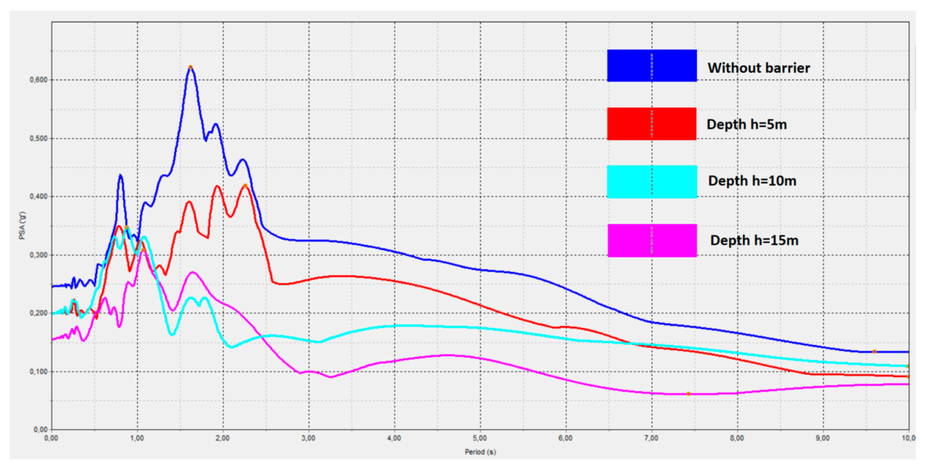Viewport: 926px width, 469px height.
Task: Click the 0,600 tick label on y-axis
Action: click(x=38, y=80)
